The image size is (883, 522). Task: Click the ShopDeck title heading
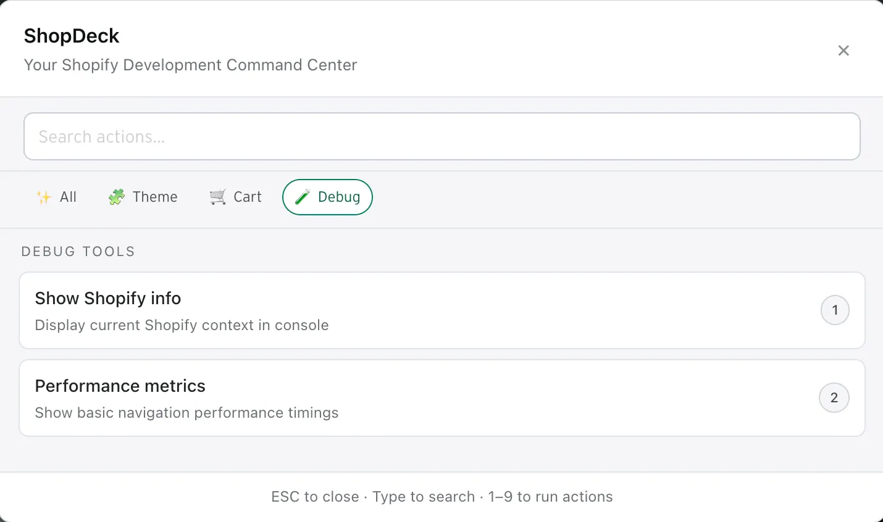(72, 36)
